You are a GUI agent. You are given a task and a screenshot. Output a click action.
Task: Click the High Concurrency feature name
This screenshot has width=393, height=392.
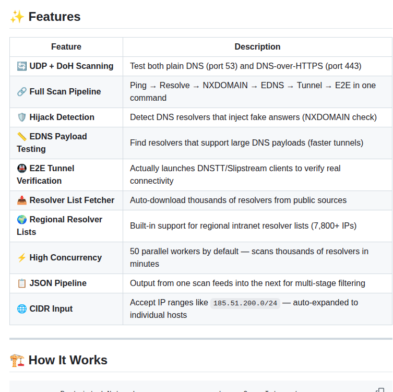click(66, 258)
